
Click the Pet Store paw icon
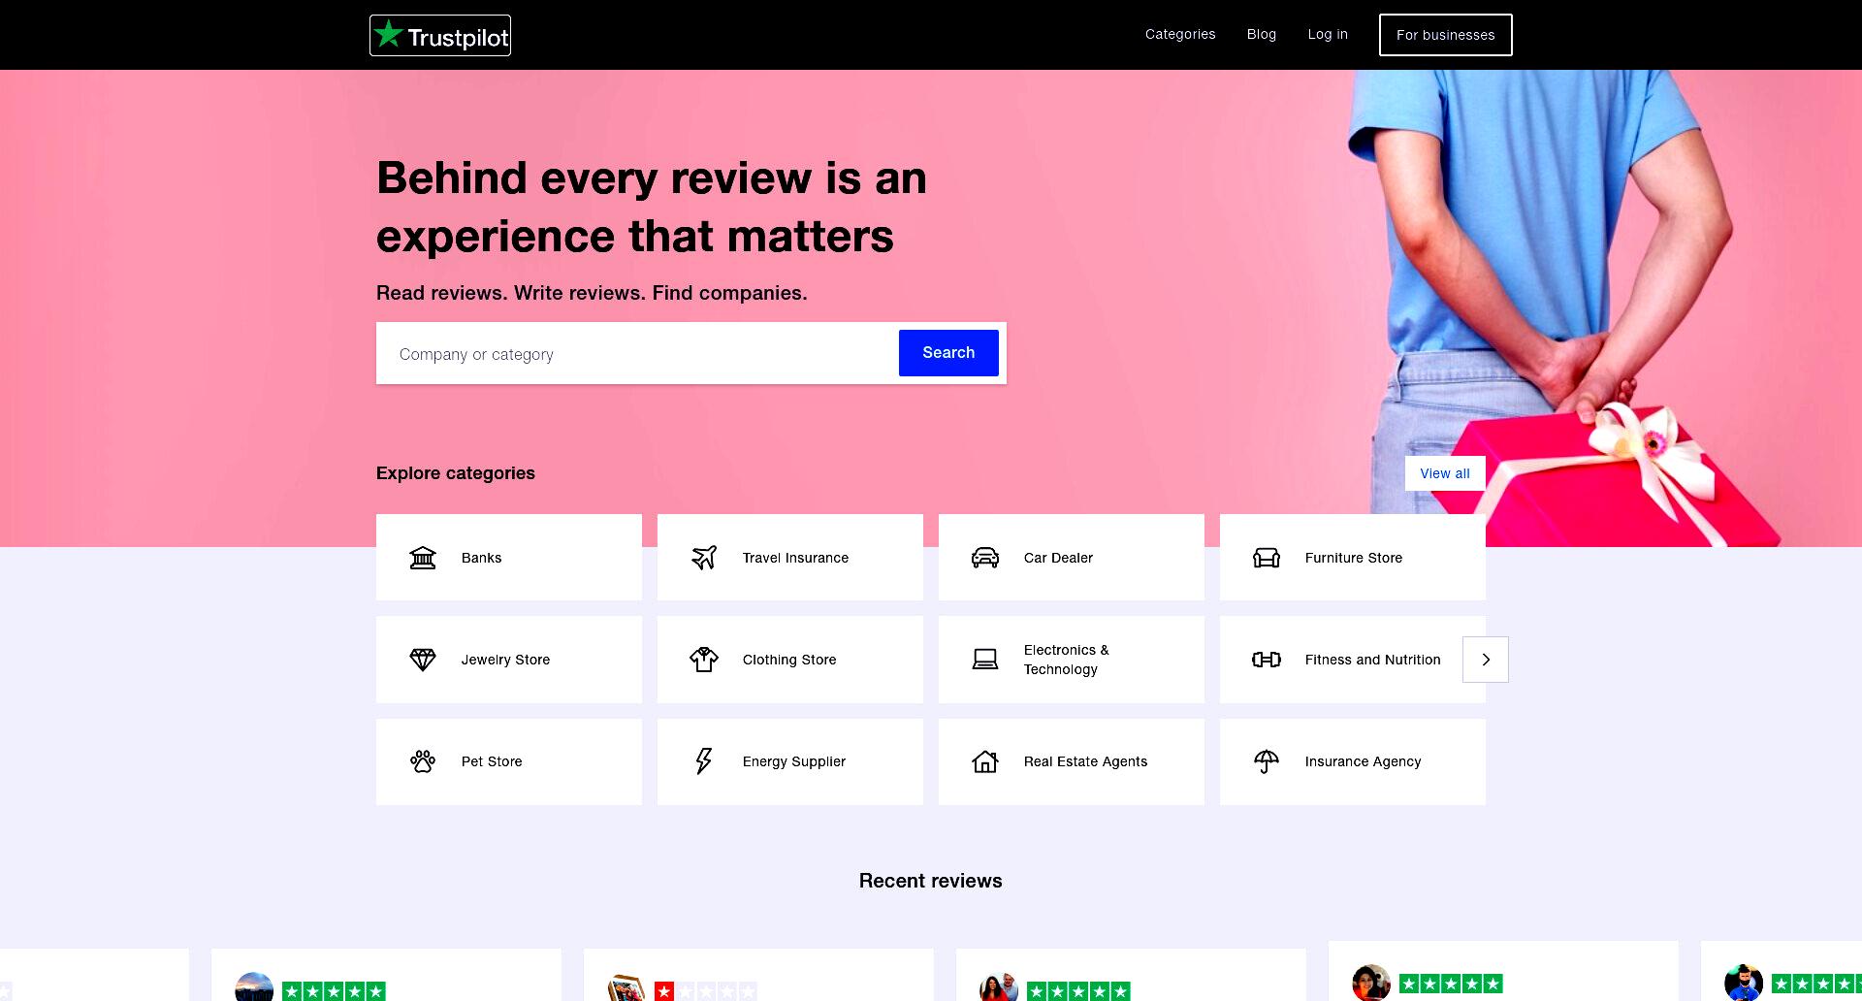[x=423, y=761]
